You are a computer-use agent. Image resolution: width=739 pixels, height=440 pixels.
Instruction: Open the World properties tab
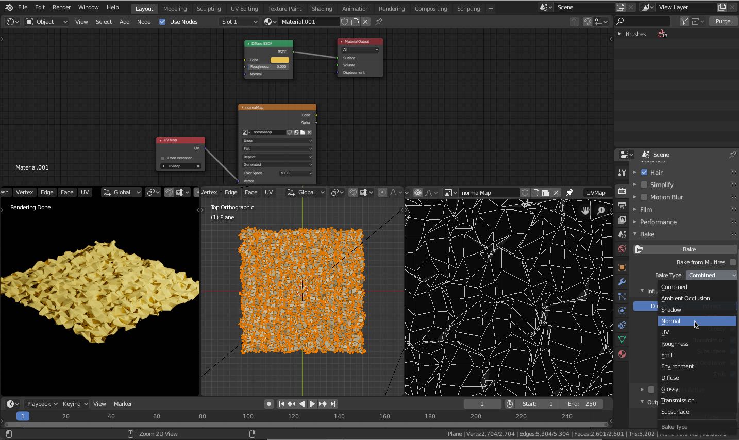(622, 249)
